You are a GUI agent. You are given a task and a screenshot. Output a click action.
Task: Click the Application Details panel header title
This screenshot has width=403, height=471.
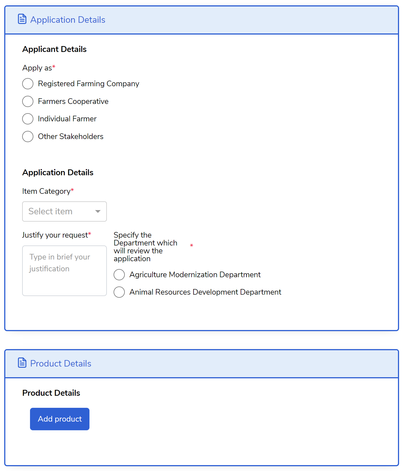click(x=68, y=20)
